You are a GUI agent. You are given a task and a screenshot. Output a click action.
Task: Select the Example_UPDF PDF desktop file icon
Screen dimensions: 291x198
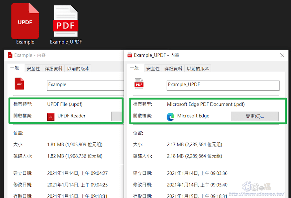click(x=66, y=21)
